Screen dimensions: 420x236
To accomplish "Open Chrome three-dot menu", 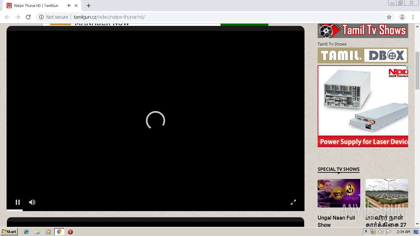I will tap(413, 17).
